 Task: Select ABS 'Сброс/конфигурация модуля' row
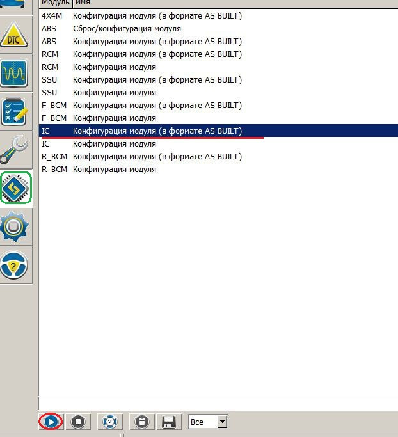pyautogui.click(x=218, y=29)
